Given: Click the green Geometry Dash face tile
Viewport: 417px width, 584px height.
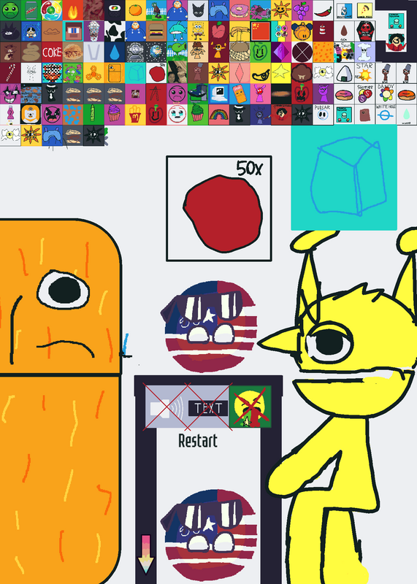Looking at the screenshot, I should (x=10, y=10).
